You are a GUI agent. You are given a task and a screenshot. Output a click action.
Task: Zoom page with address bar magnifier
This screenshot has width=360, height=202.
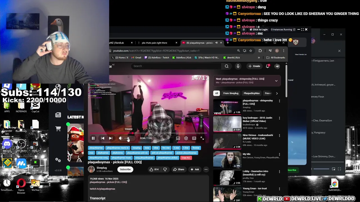(238, 51)
